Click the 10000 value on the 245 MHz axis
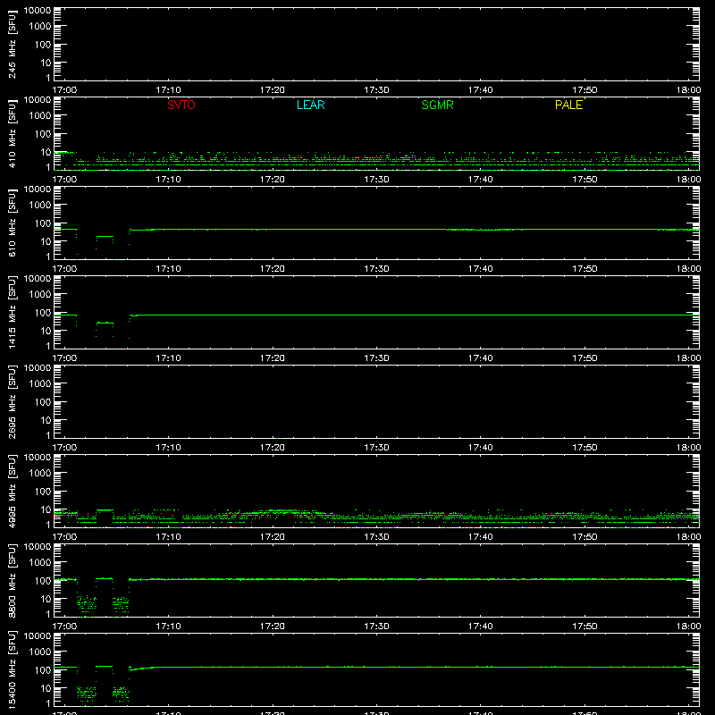The image size is (715, 715). pyautogui.click(x=38, y=11)
